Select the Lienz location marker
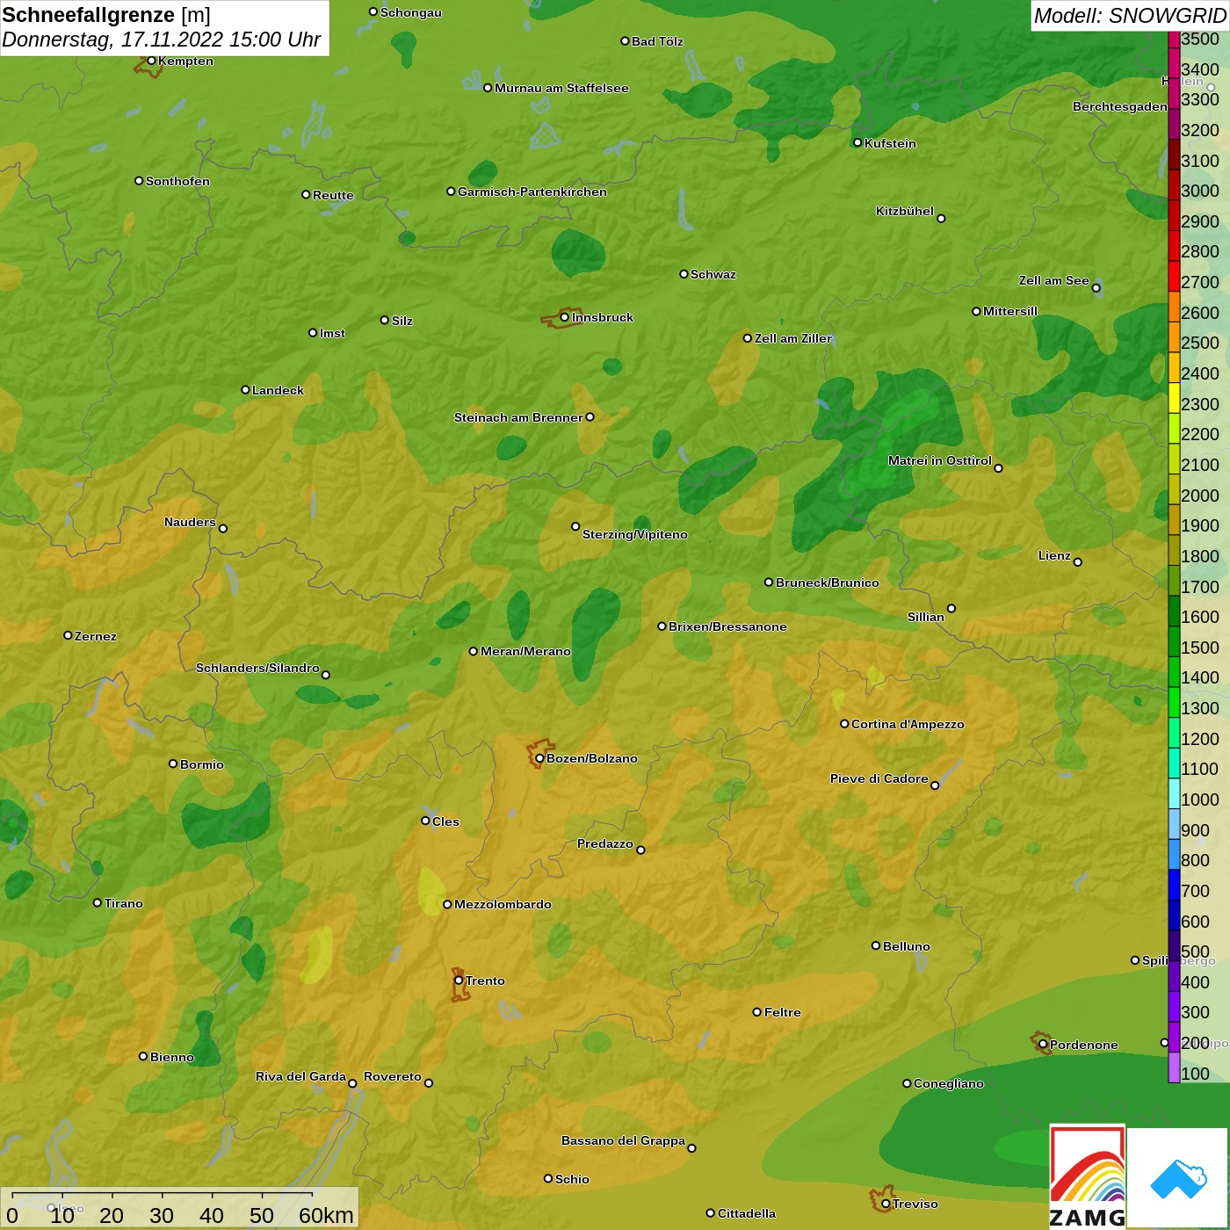Image resolution: width=1230 pixels, height=1230 pixels. (1078, 562)
